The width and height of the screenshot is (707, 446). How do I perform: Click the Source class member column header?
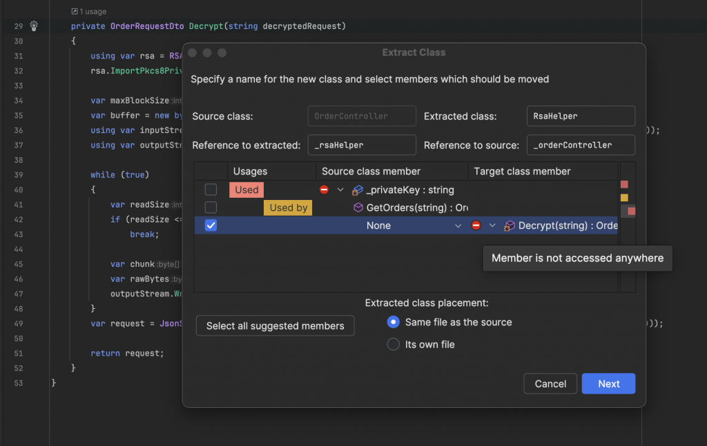(371, 171)
